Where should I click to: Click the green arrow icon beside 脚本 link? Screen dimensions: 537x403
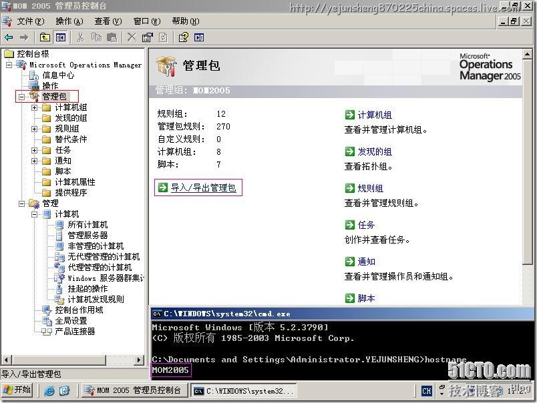pos(350,298)
